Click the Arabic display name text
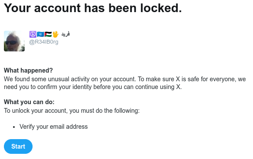The image size is (253, 159). click(66, 34)
